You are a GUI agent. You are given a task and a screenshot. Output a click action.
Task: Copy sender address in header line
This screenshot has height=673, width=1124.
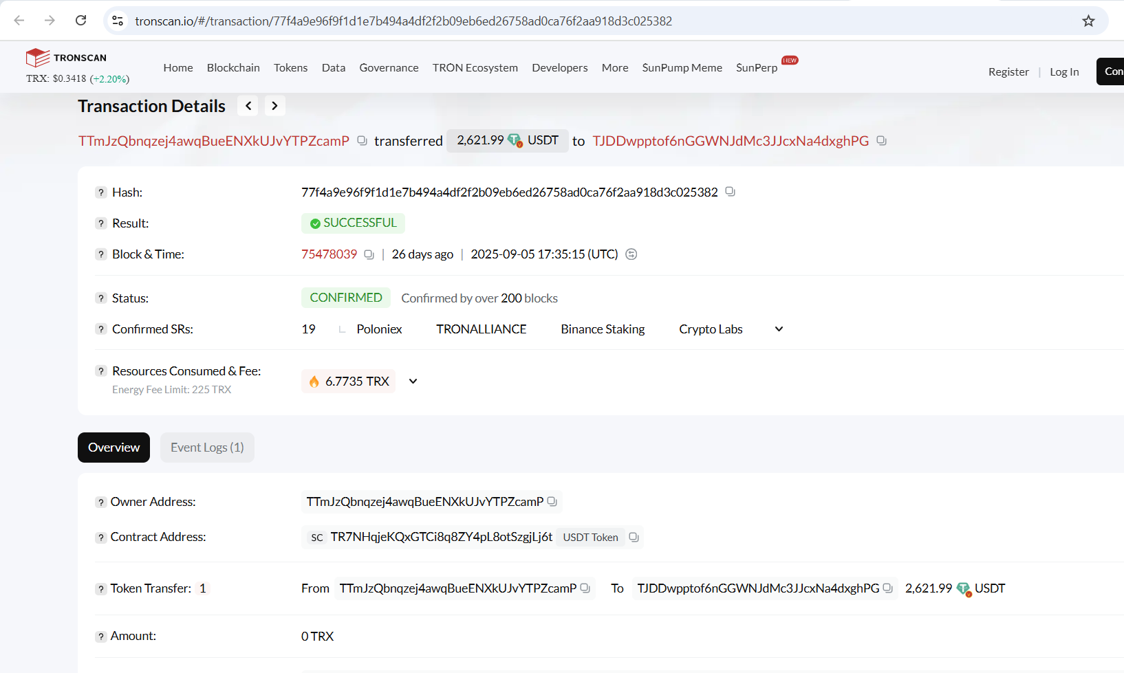click(363, 141)
